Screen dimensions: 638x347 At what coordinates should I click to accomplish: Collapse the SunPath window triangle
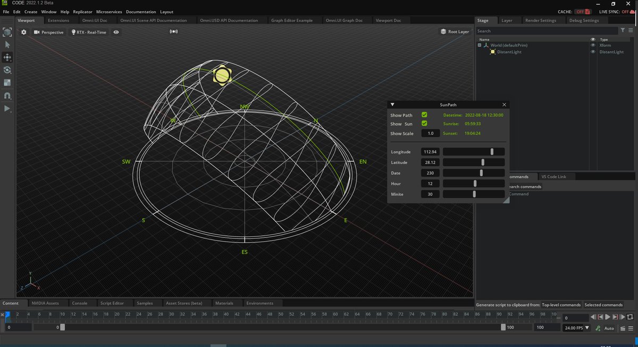click(x=392, y=105)
